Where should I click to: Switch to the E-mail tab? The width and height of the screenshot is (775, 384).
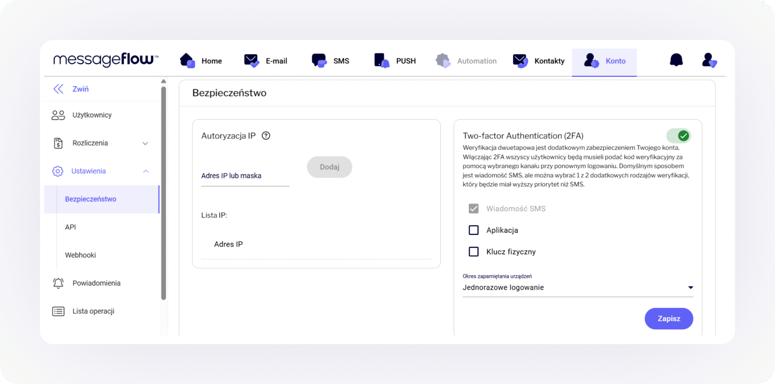(266, 61)
